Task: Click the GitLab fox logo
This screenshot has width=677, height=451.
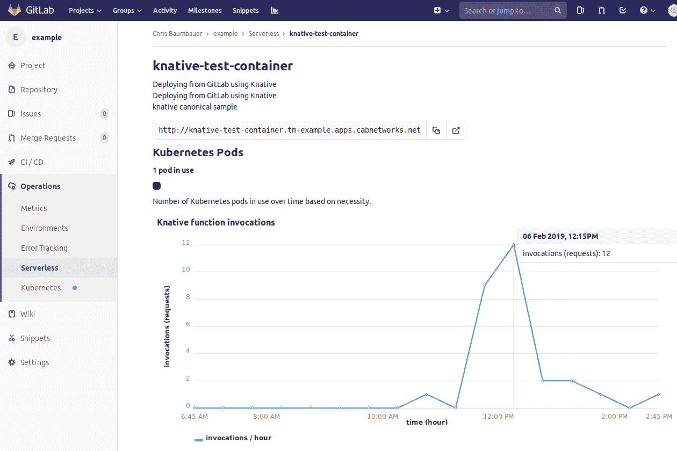Action: point(15,10)
